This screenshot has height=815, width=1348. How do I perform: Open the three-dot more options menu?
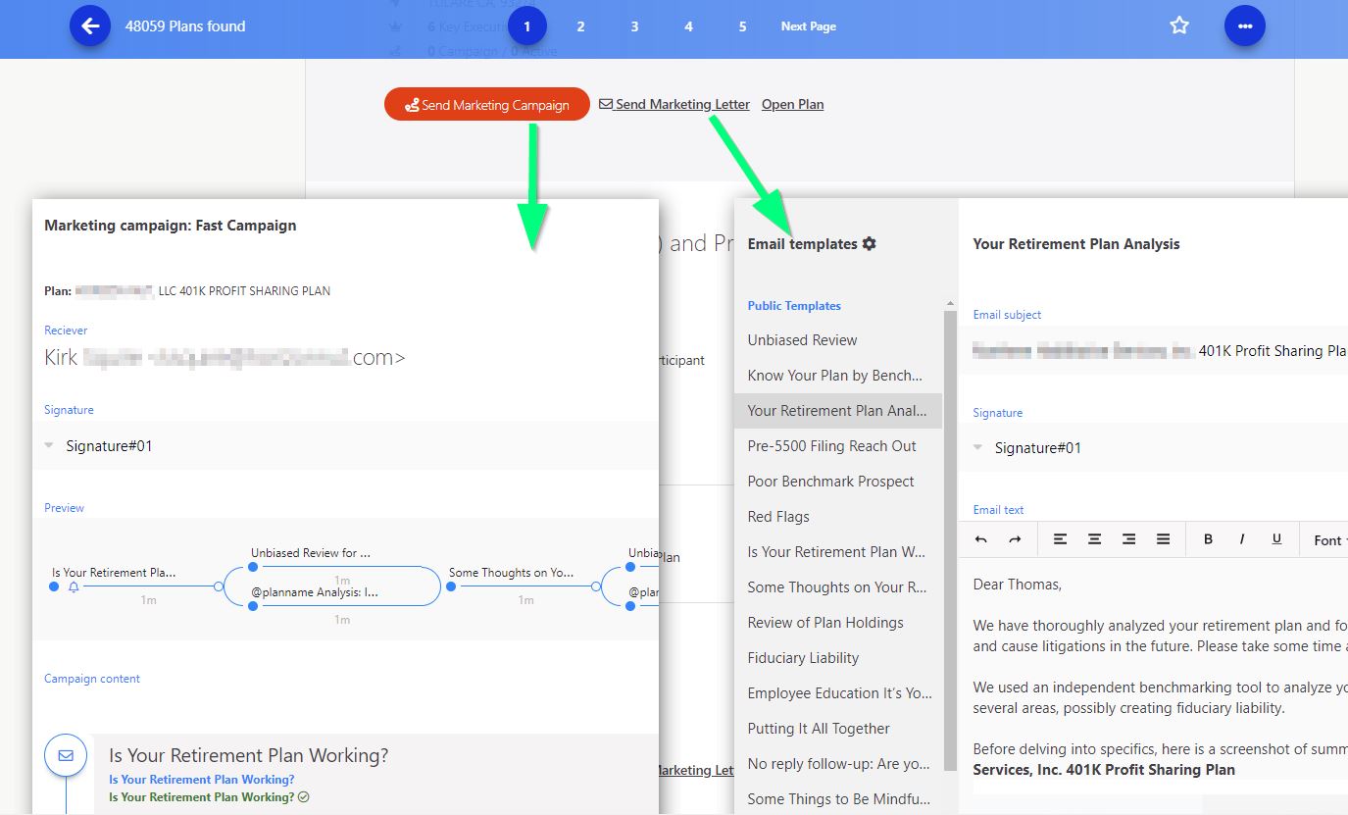coord(1244,26)
